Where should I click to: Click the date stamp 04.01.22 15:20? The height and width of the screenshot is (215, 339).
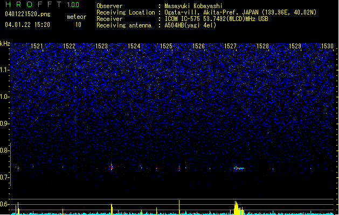27,25
